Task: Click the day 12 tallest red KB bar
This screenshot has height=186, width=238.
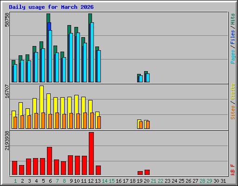Action: (91, 153)
